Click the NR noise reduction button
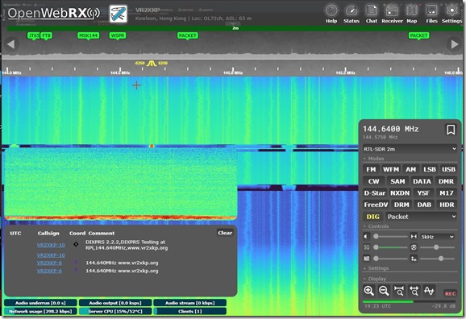The image size is (466, 319). (x=367, y=259)
